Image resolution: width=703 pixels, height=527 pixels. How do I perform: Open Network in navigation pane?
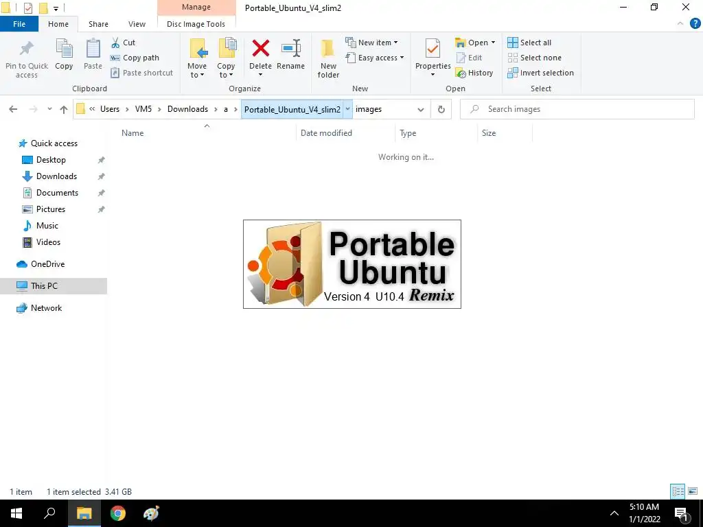tap(46, 308)
